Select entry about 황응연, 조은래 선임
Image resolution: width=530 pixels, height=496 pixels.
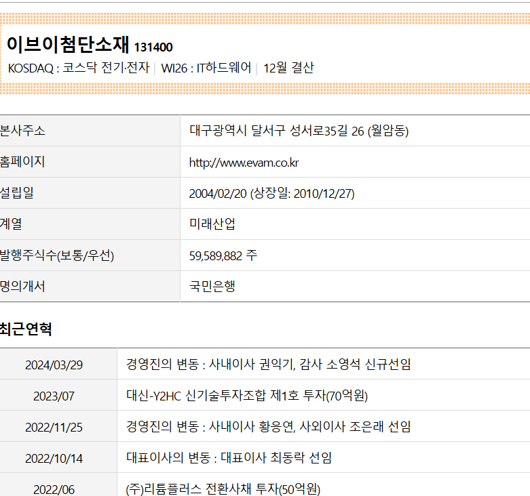click(268, 426)
